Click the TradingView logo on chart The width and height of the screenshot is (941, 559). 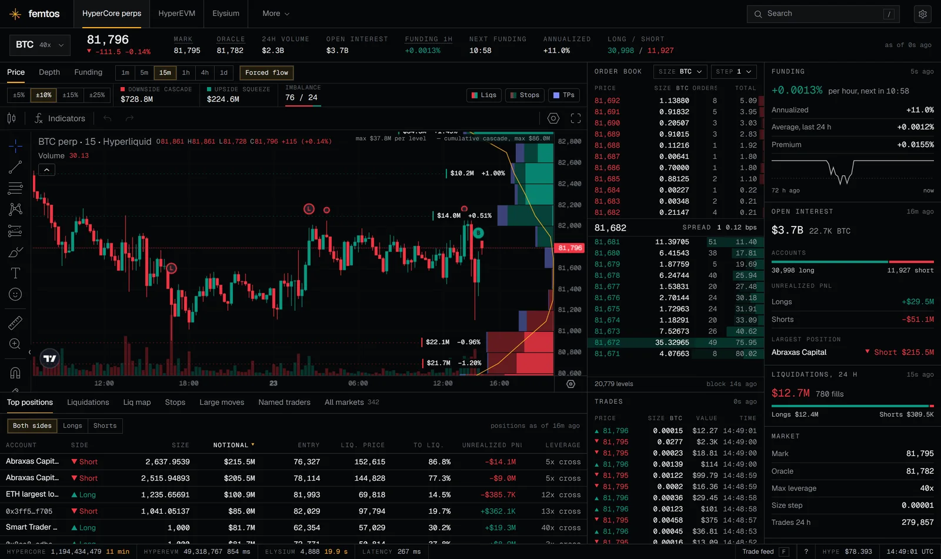(50, 358)
